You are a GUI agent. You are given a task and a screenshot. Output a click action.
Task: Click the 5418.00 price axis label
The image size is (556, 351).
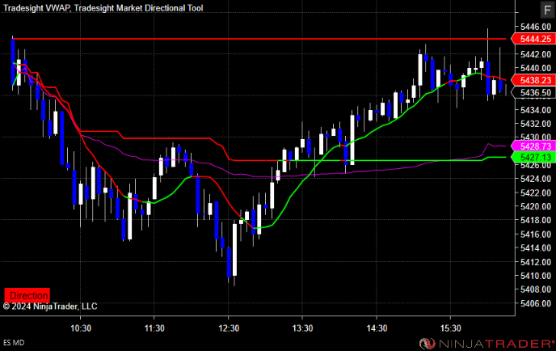click(x=536, y=221)
